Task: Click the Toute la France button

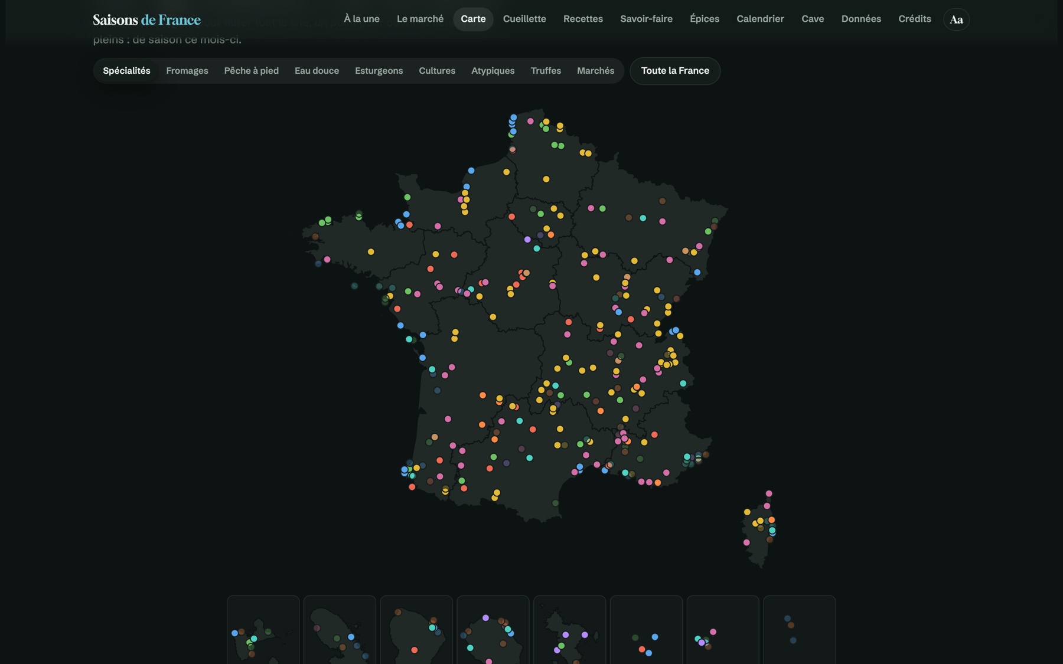Action: [675, 71]
